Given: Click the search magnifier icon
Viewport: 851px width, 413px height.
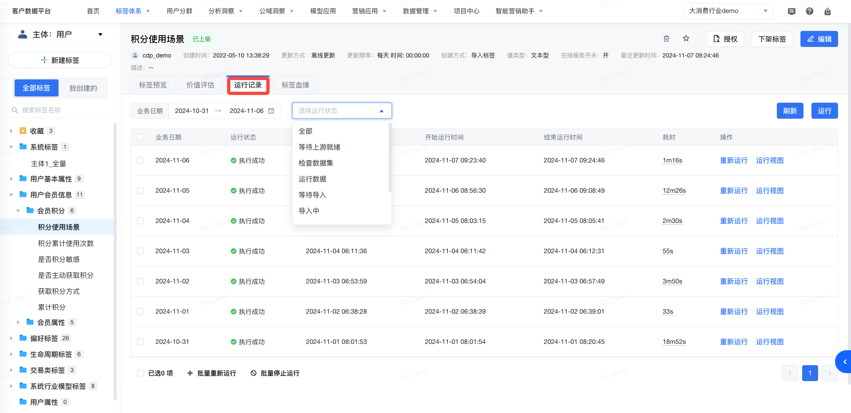Looking at the screenshot, I should (15, 110).
